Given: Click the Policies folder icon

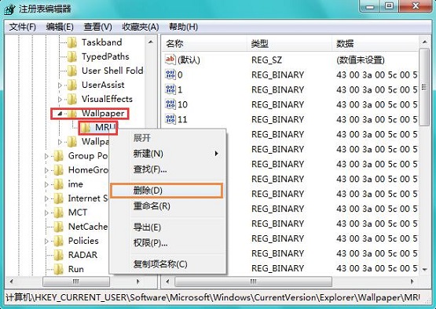Looking at the screenshot, I should pyautogui.click(x=59, y=241).
